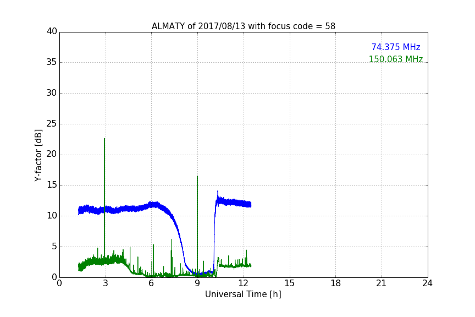Click the y-axis tick label 40
The image size is (475, 317).
(52, 31)
